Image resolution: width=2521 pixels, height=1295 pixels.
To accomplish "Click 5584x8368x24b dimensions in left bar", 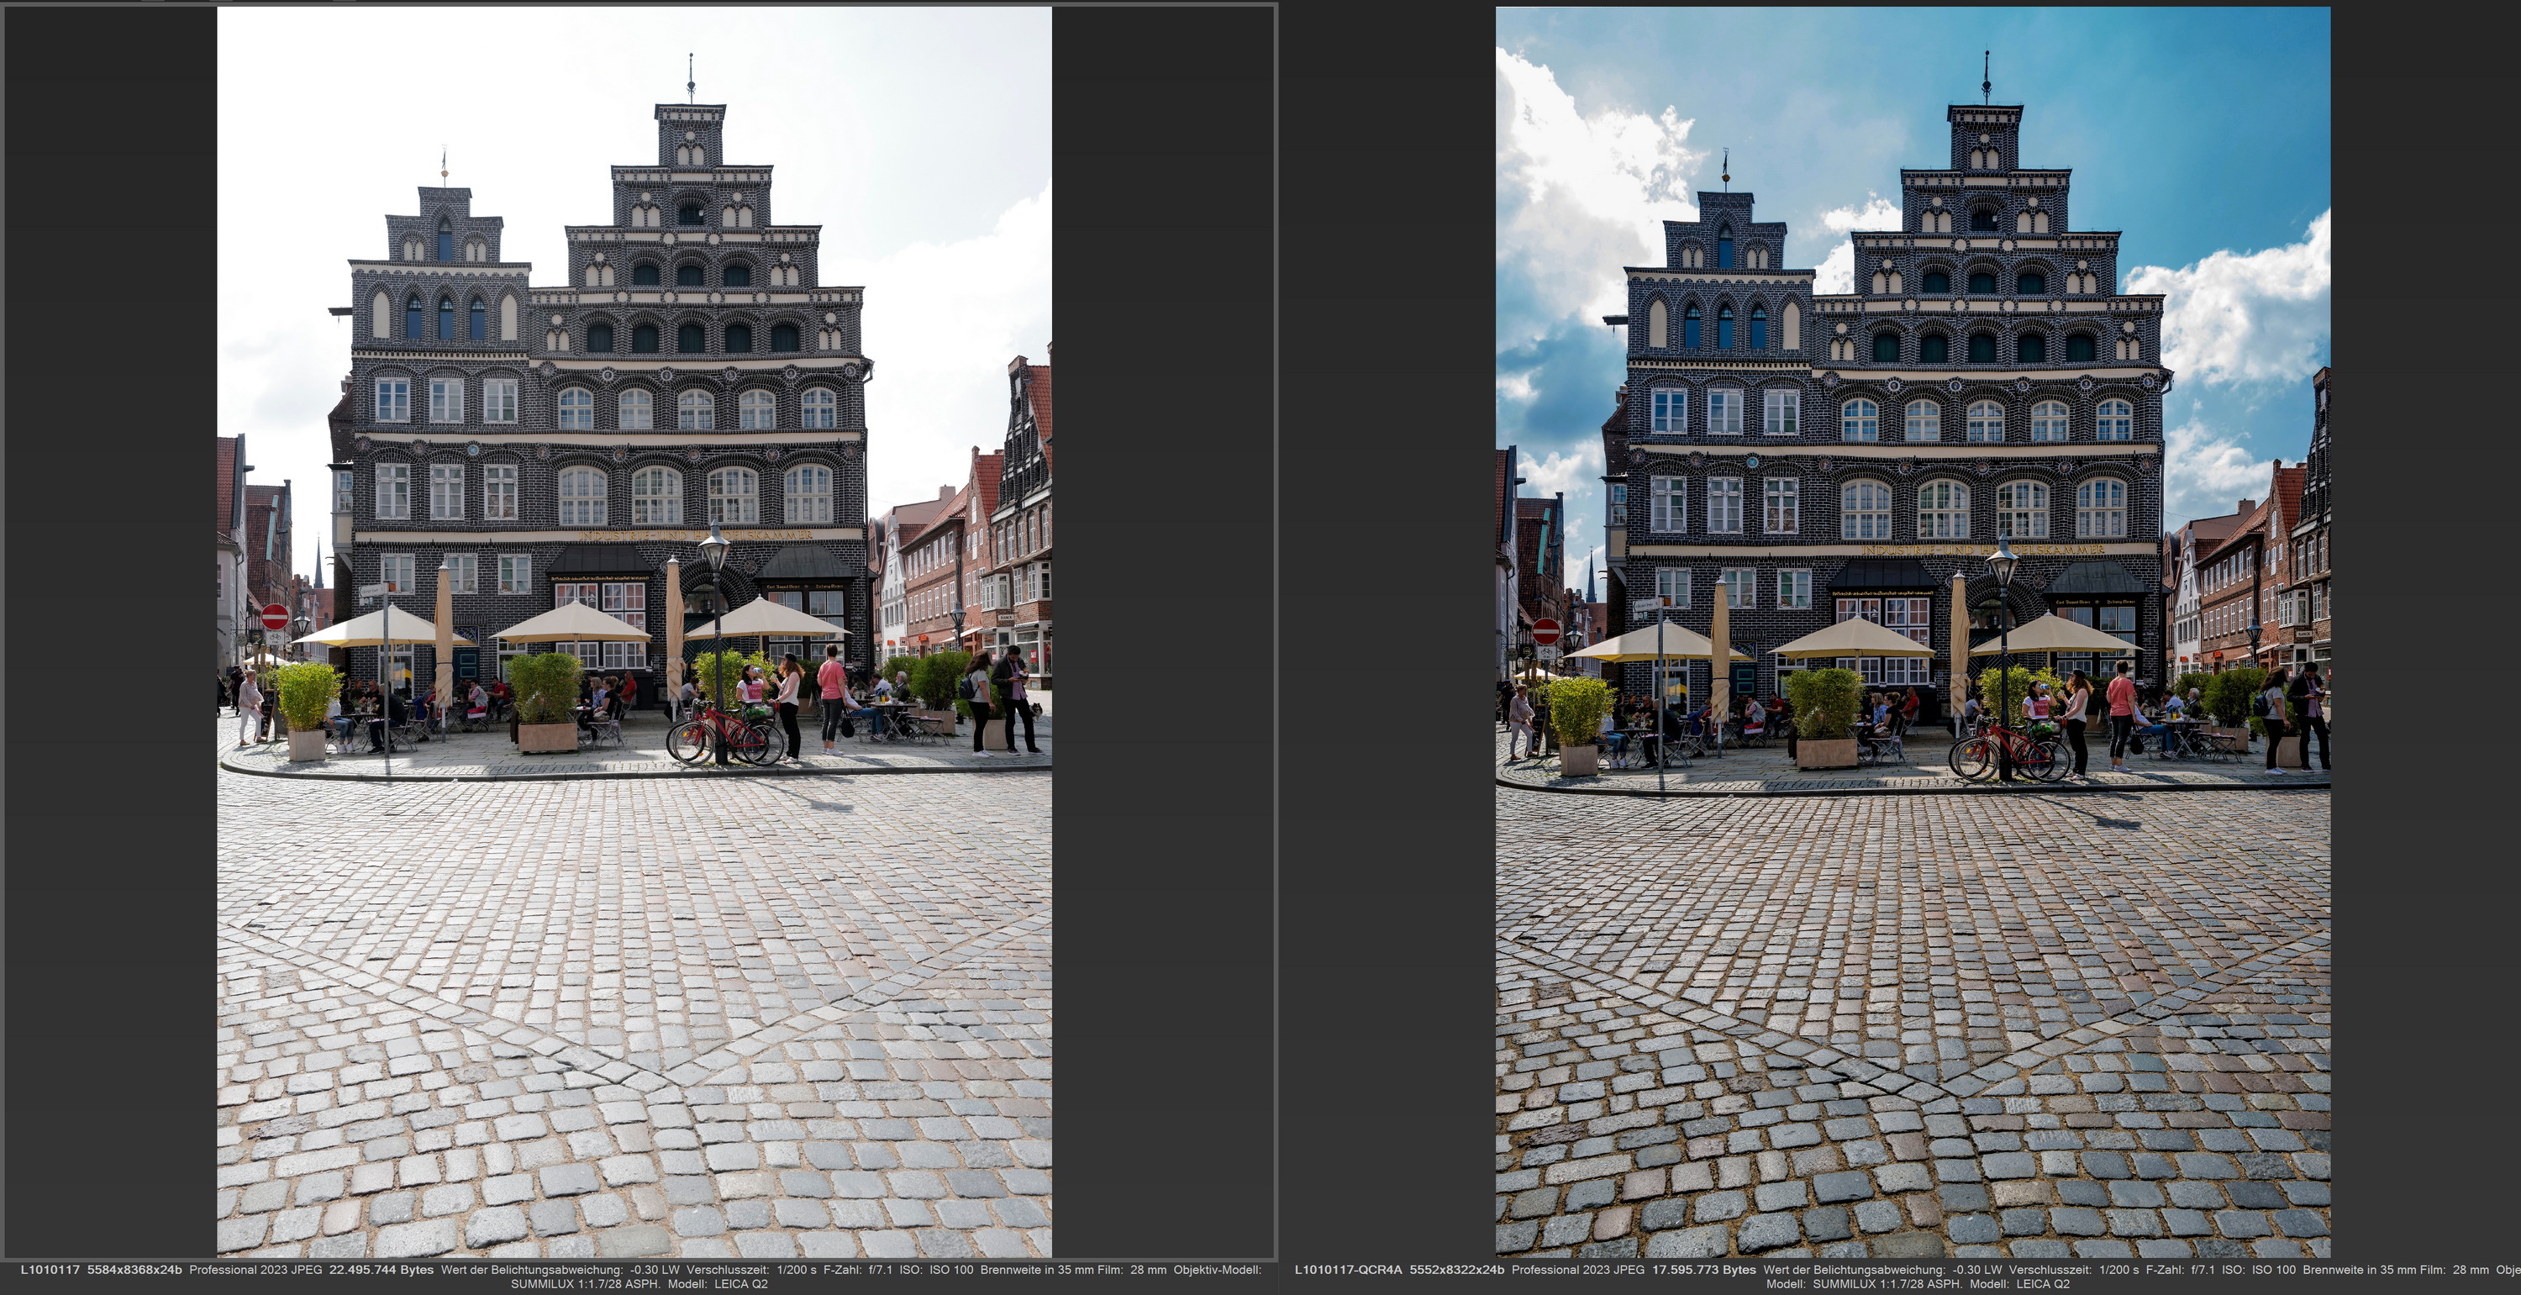I will pos(135,1270).
